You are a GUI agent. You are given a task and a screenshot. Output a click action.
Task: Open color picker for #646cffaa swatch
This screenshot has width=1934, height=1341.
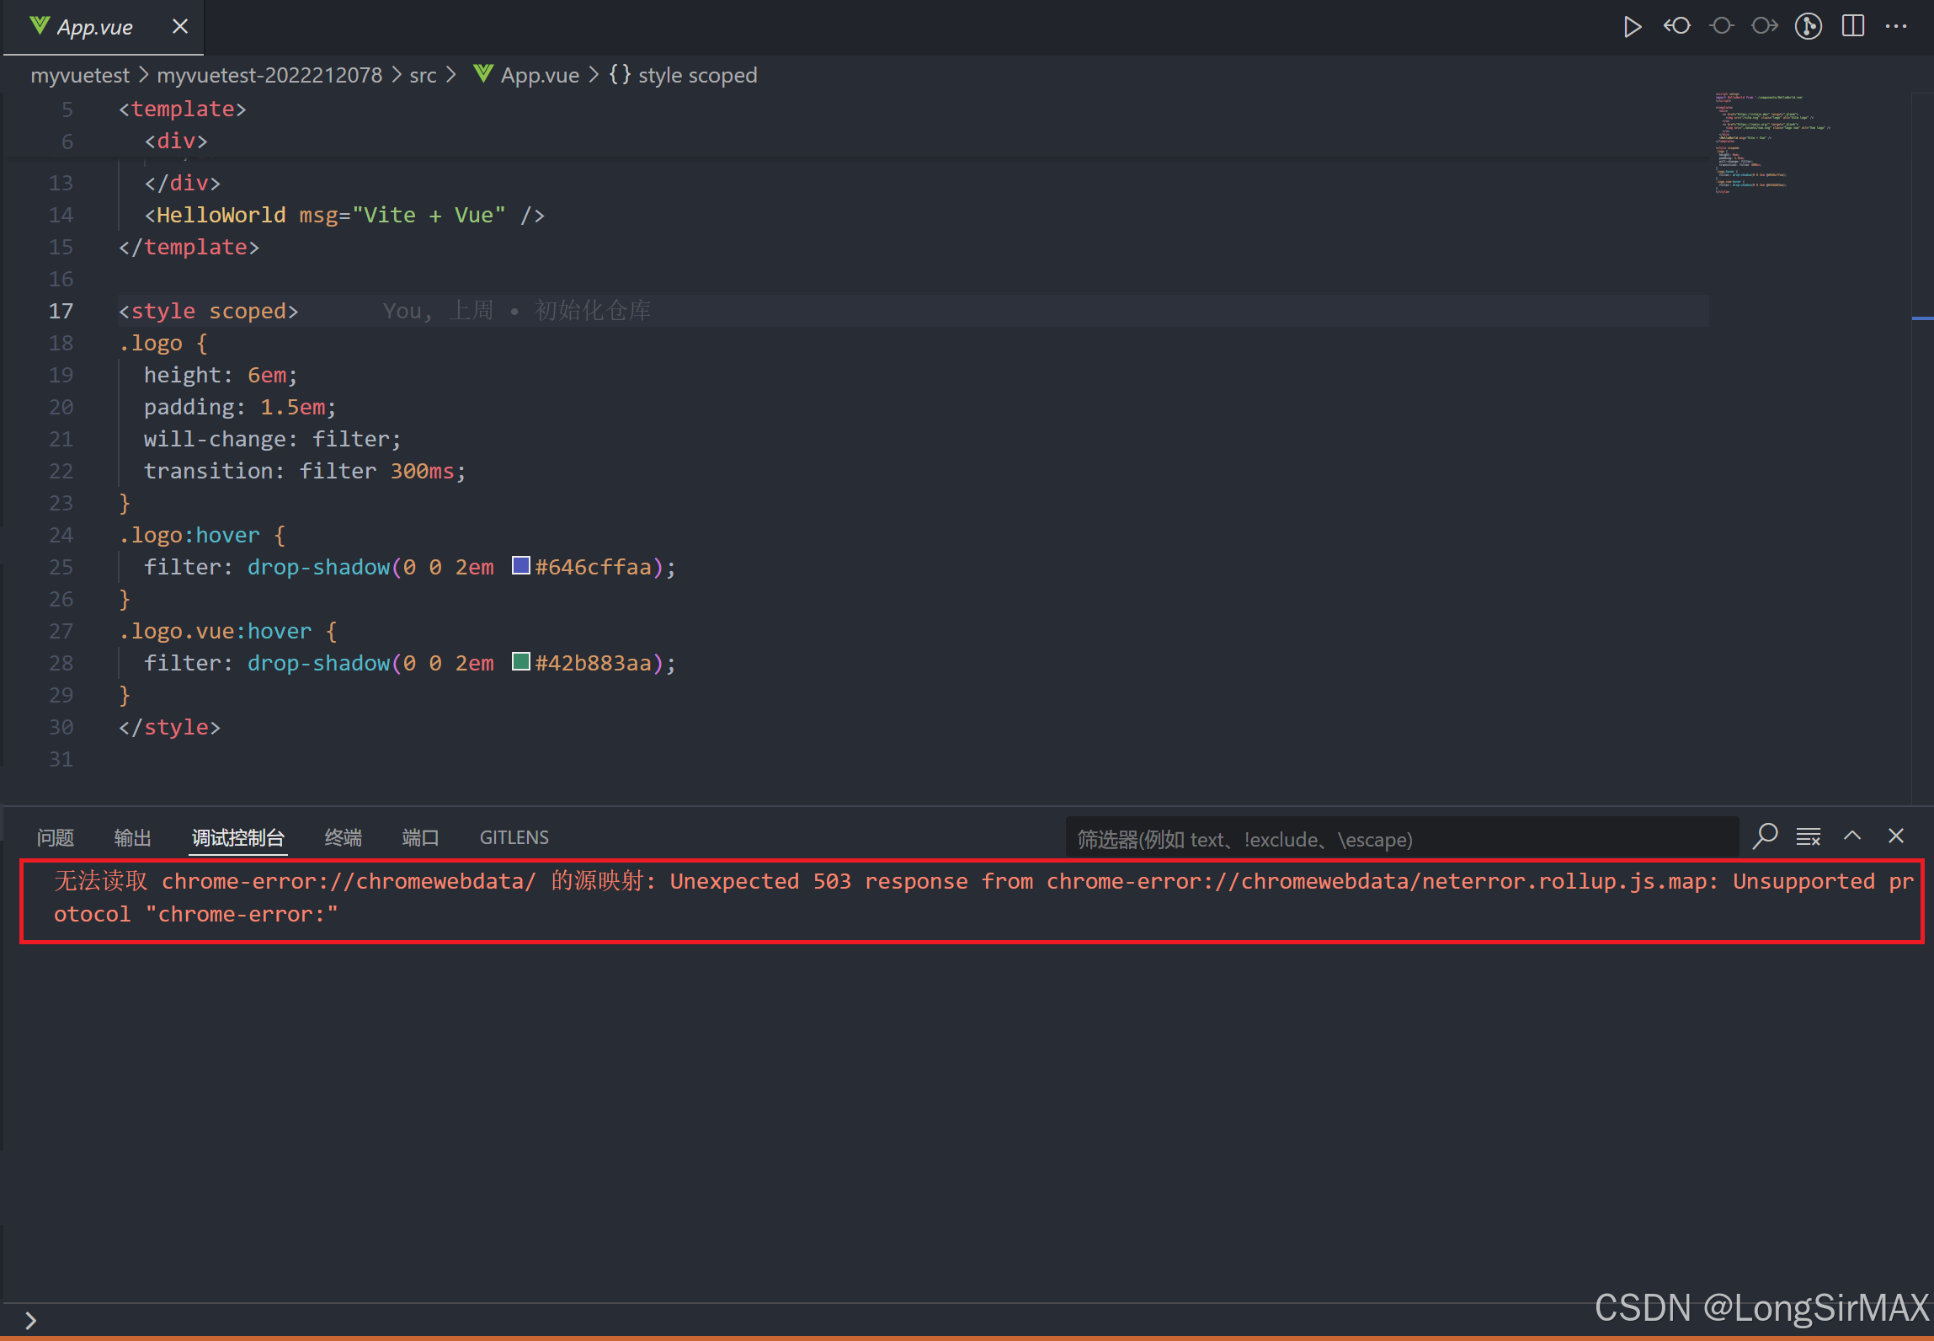pos(520,566)
